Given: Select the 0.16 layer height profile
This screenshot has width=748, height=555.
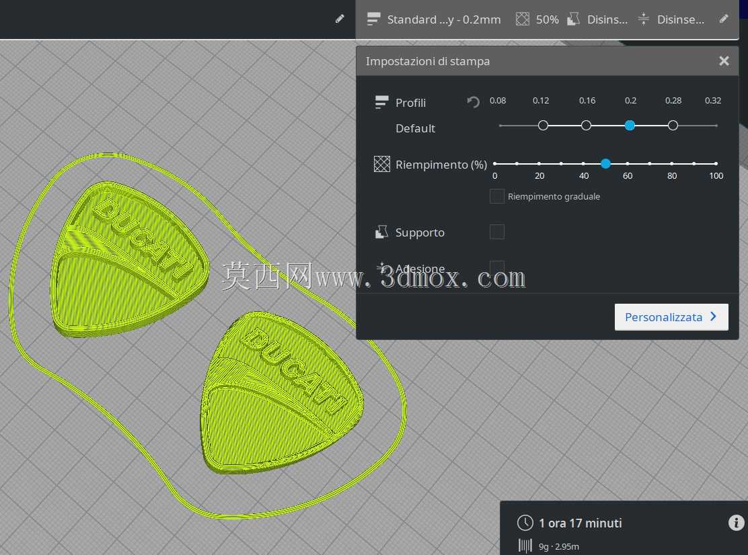Looking at the screenshot, I should [587, 125].
